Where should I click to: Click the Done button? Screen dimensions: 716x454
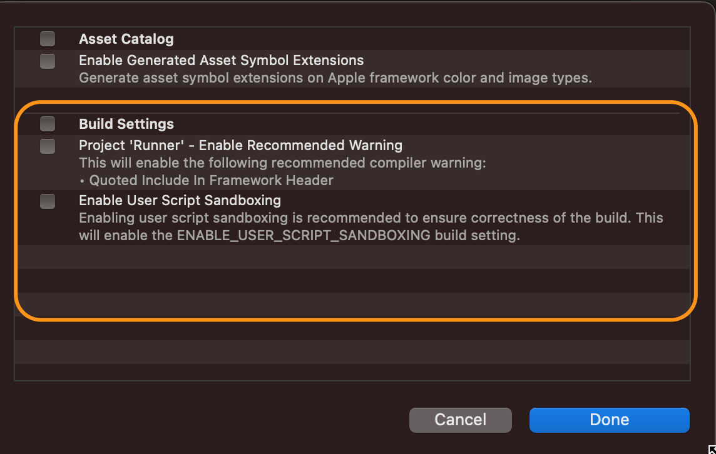609,420
